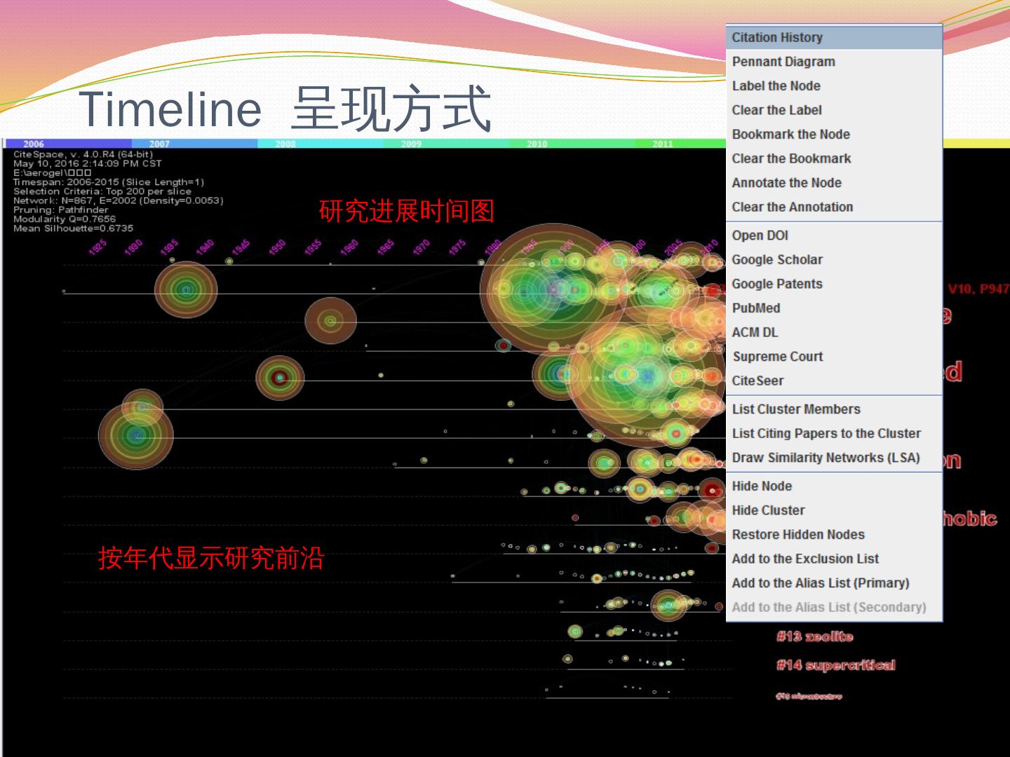Search node in Google Scholar
1010x757 pixels.
(777, 260)
